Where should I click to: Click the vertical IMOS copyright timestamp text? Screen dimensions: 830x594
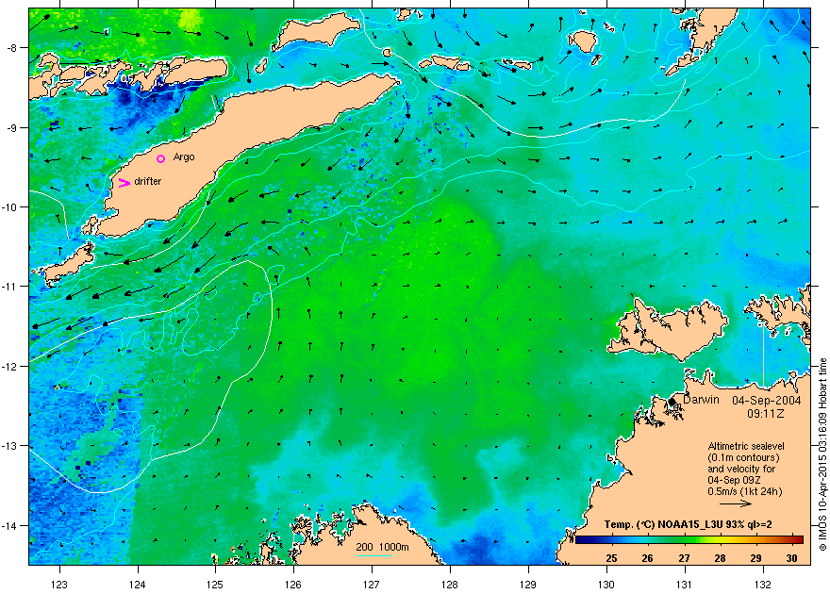[822, 454]
